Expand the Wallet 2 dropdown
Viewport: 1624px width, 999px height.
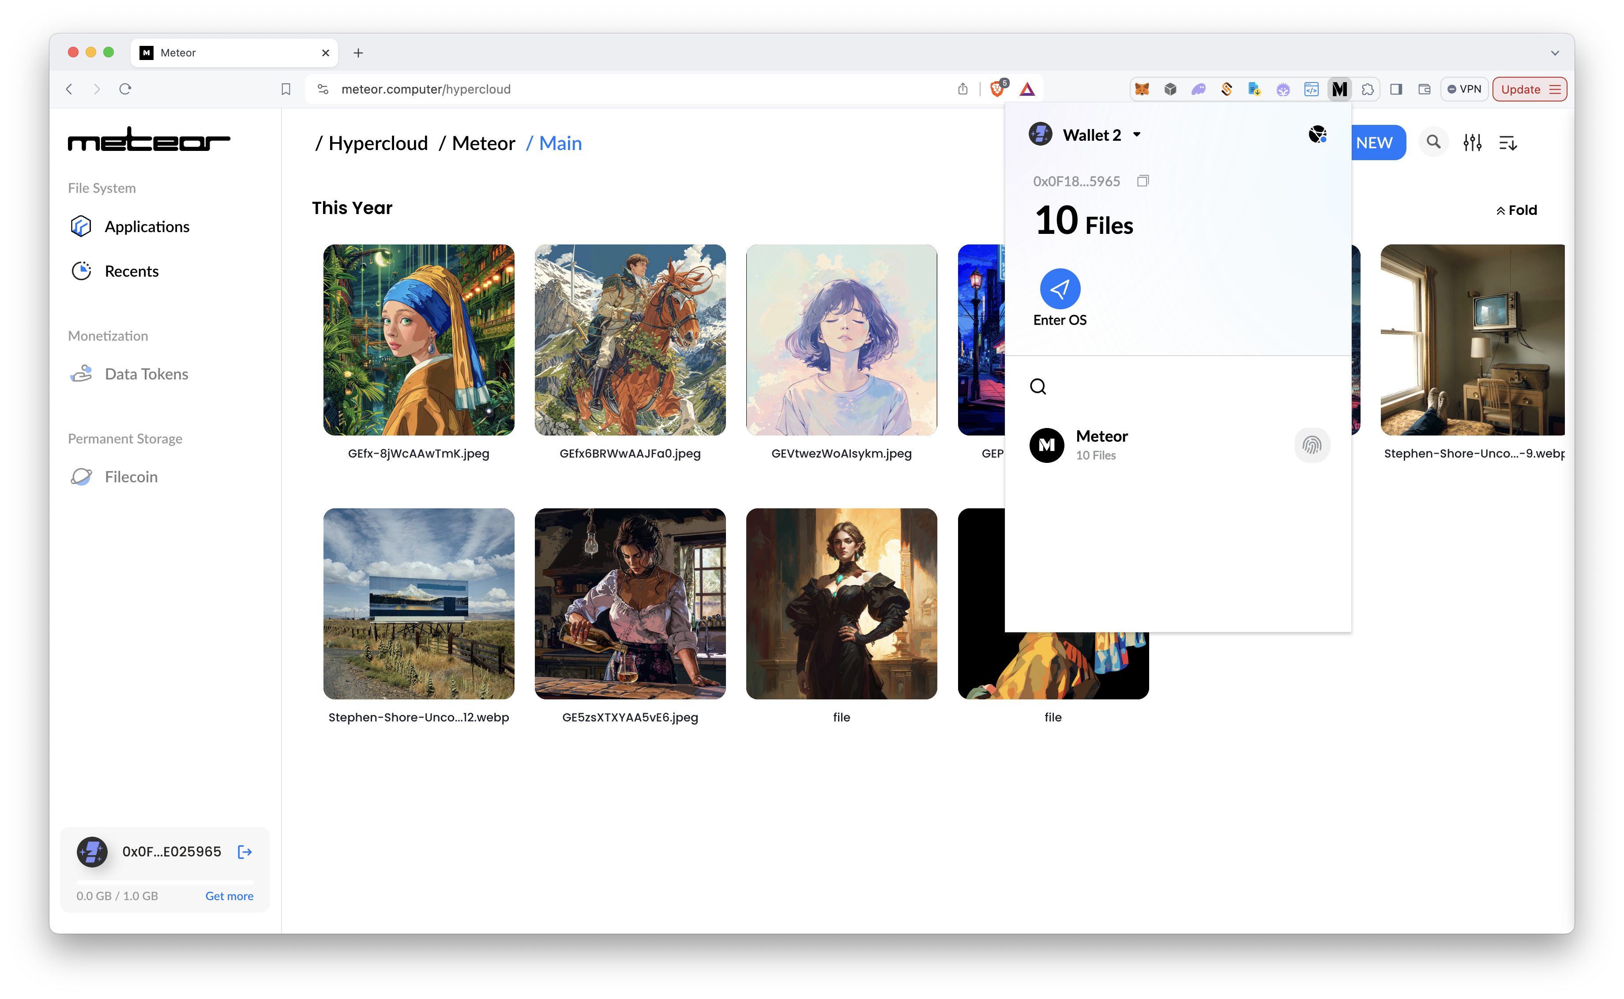click(1136, 135)
